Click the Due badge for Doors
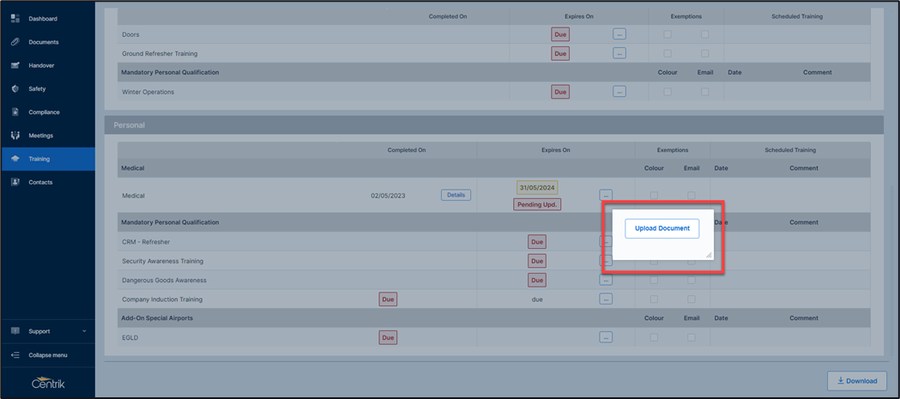Screen dimensions: 900x399 [560, 34]
